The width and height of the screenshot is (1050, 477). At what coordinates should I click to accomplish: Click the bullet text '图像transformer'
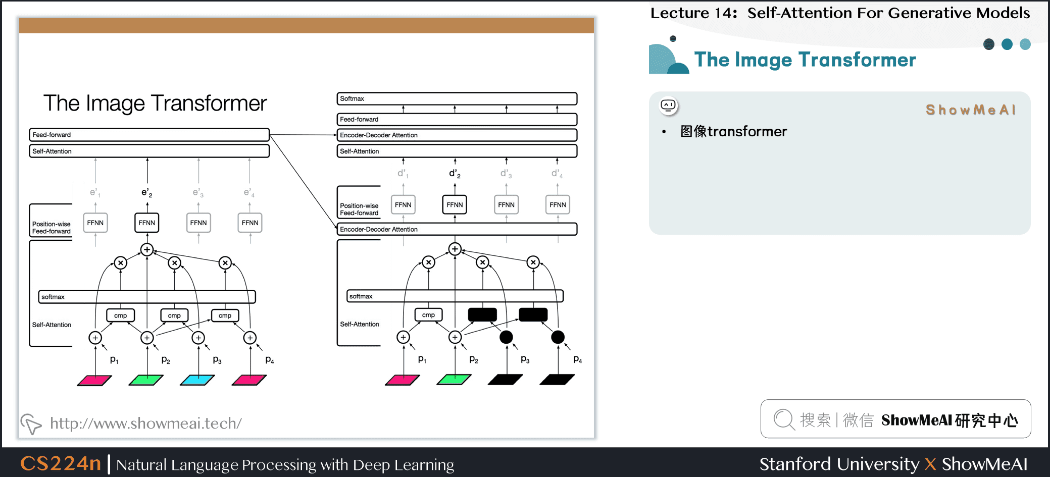[733, 132]
